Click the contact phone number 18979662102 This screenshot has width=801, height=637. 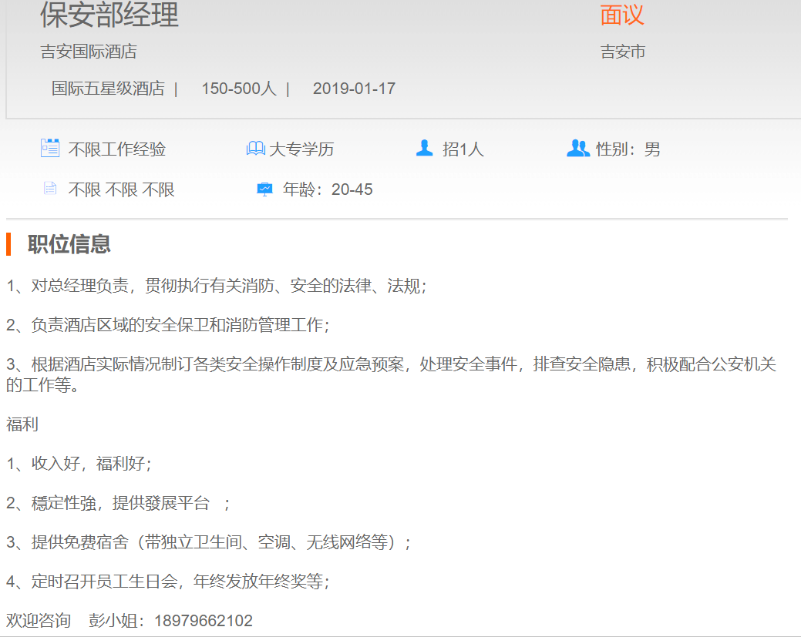coord(204,621)
